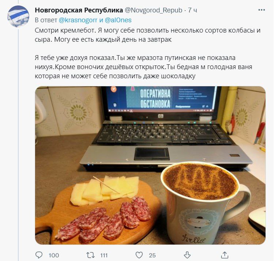This screenshot has width=275, height=261.
Task: Click the 7 ч timestamp
Action: (x=192, y=10)
